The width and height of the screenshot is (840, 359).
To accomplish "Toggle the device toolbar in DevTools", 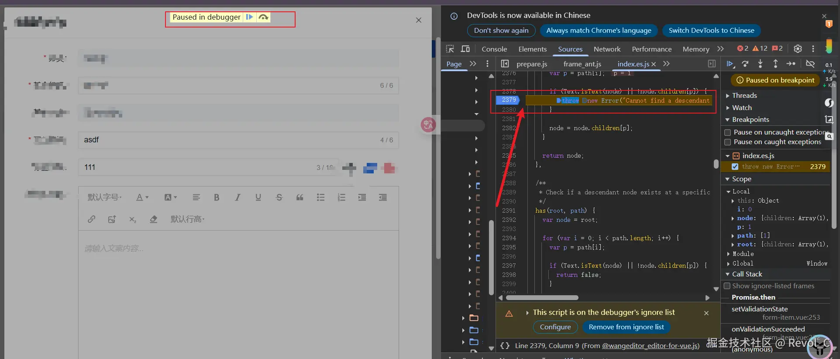I will 465,49.
